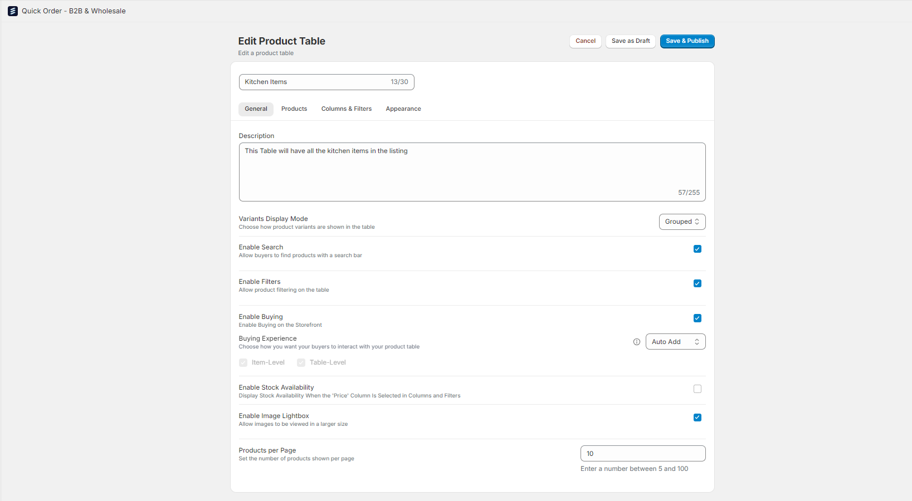This screenshot has width=912, height=501.
Task: Toggle the Enable Search checkbox
Action: click(x=697, y=249)
